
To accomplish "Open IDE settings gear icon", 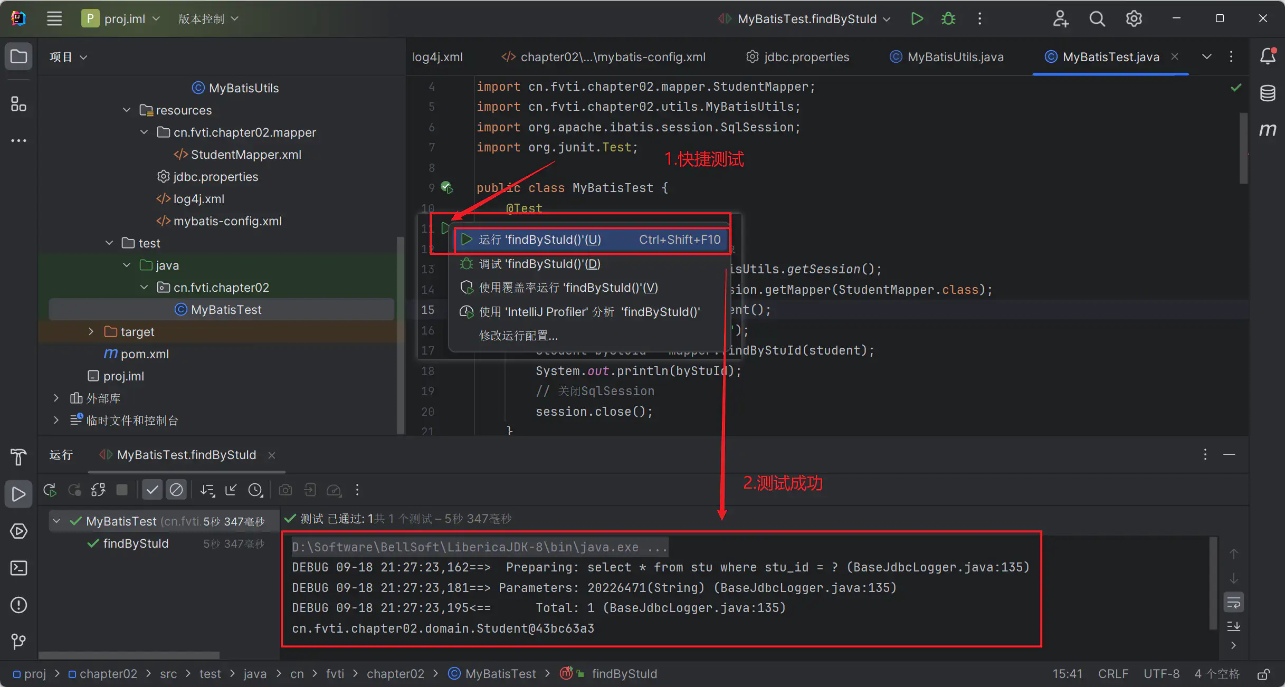I will 1134,18.
